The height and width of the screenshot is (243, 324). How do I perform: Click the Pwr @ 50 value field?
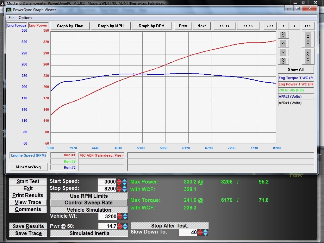(x=108, y=226)
